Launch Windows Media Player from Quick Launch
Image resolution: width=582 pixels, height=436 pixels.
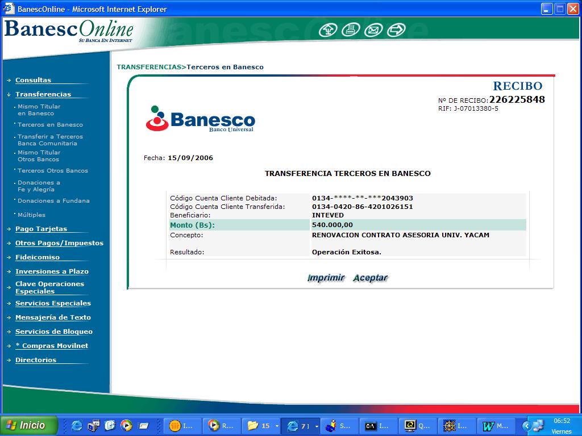(126, 425)
